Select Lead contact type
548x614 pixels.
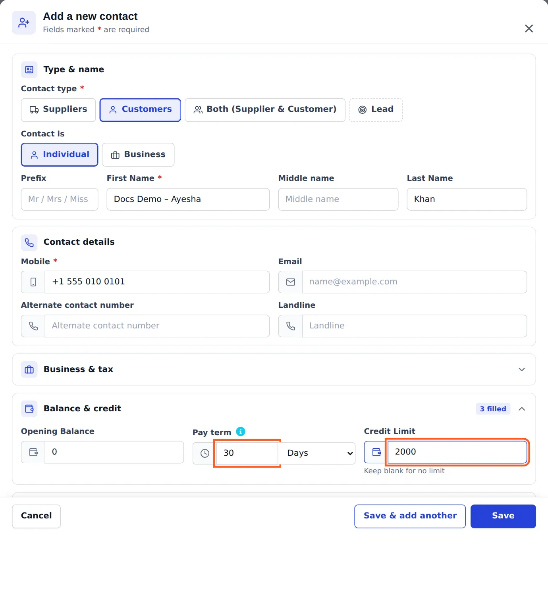click(x=376, y=110)
